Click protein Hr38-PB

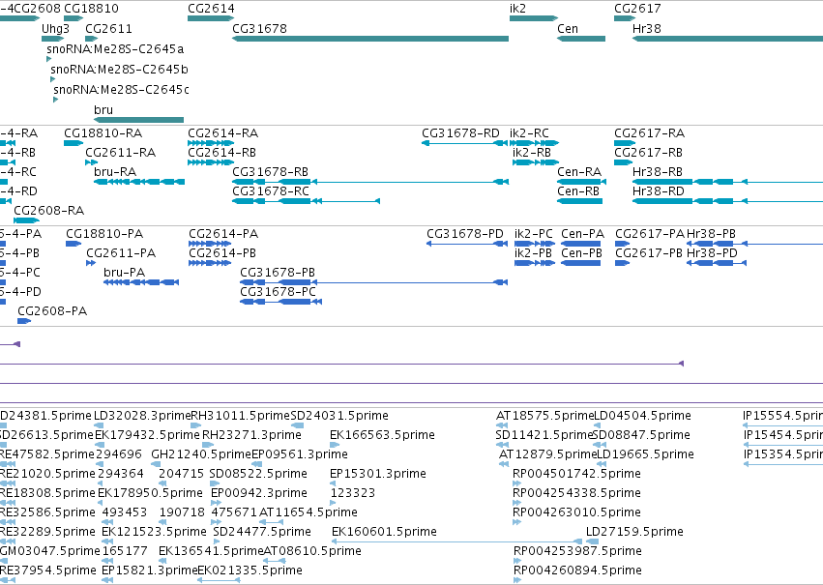(711, 233)
